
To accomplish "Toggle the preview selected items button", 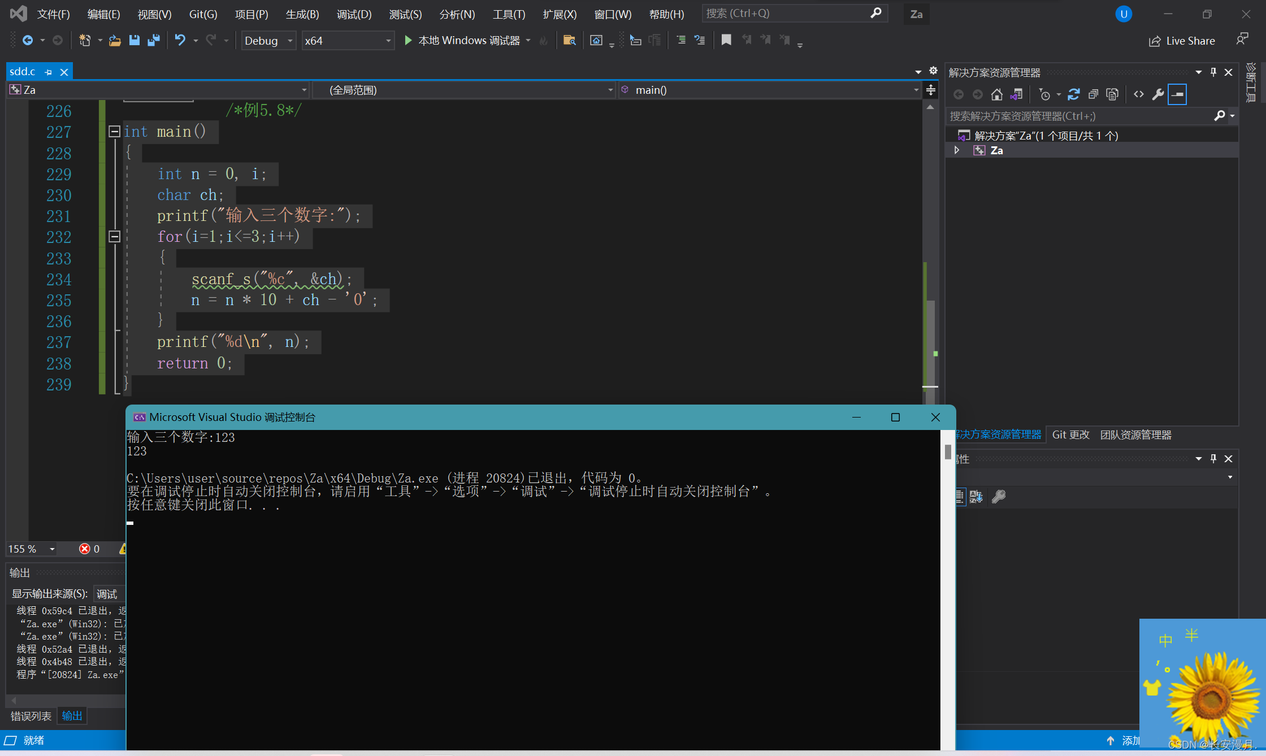I will (1177, 94).
